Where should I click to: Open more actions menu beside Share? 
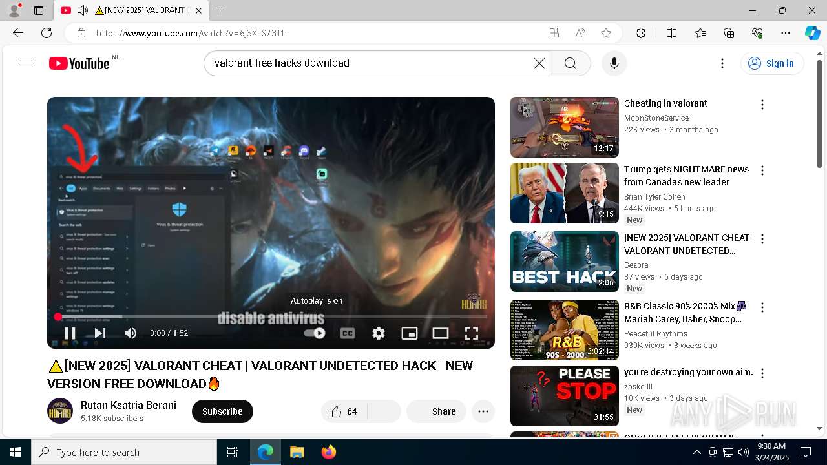[x=483, y=411]
